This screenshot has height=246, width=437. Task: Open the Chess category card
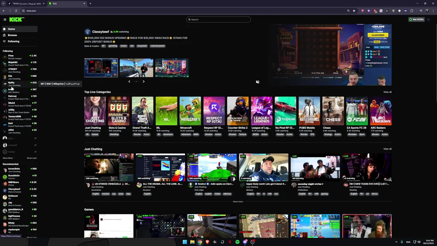click(x=333, y=111)
